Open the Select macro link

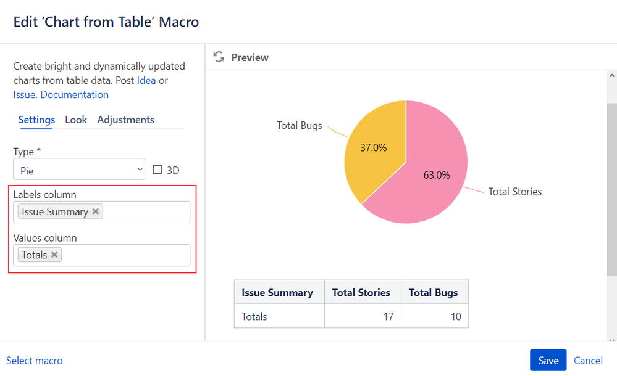[x=34, y=361]
